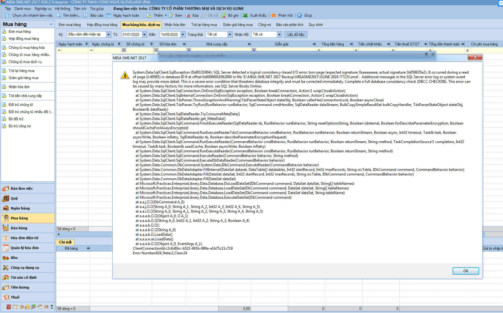
Task: Click Chọn chi nhánh làm việc icon
Action: click(x=7, y=15)
